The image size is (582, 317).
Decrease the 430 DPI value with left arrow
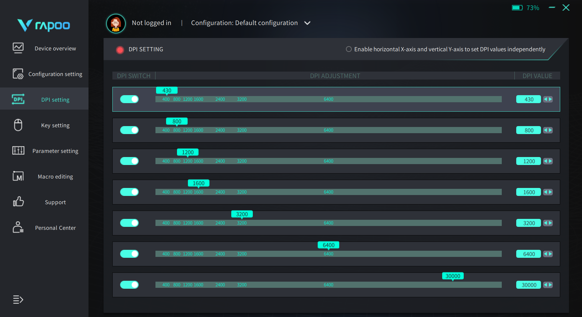[x=545, y=99]
